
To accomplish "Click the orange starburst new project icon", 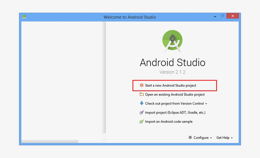I will point(141,85).
